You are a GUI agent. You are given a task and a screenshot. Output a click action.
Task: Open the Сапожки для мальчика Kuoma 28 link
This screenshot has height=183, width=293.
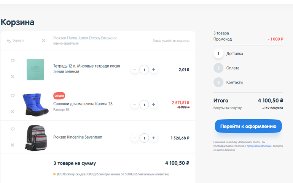tap(83, 104)
